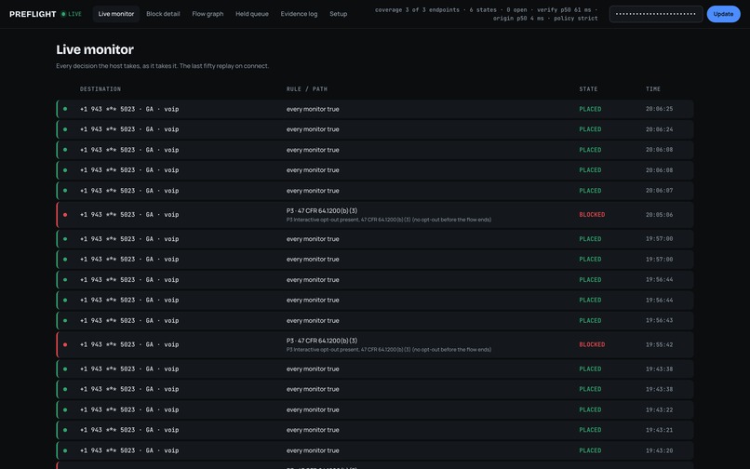The width and height of the screenshot is (750, 469).
Task: Click the timestamp 20:05:06
Action: pos(659,215)
